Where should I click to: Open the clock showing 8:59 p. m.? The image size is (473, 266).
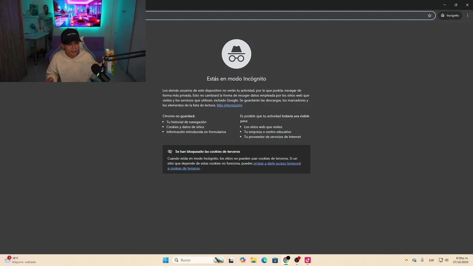[x=461, y=260]
